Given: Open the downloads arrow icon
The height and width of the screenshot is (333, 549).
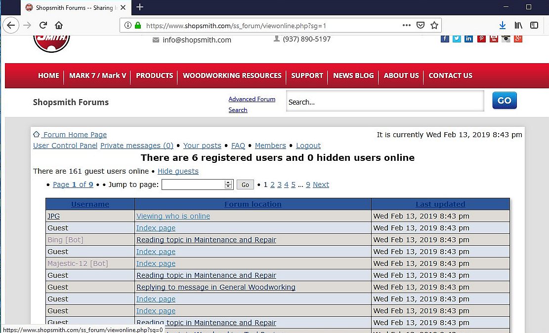Looking at the screenshot, I should [503, 25].
